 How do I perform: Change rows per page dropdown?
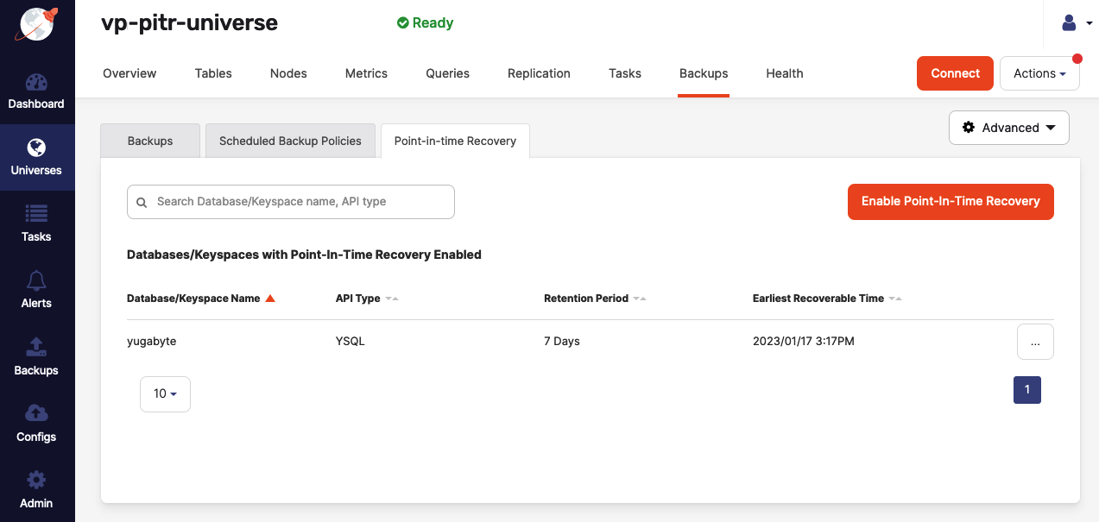pos(165,394)
